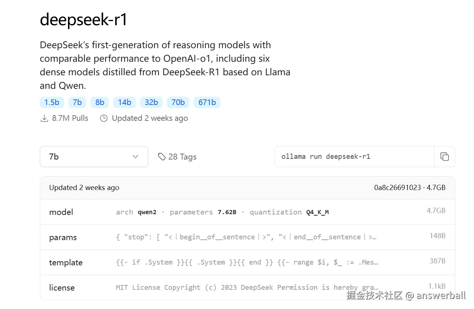Copy the ollama run command icon
This screenshot has height=309, width=474.
(445, 157)
